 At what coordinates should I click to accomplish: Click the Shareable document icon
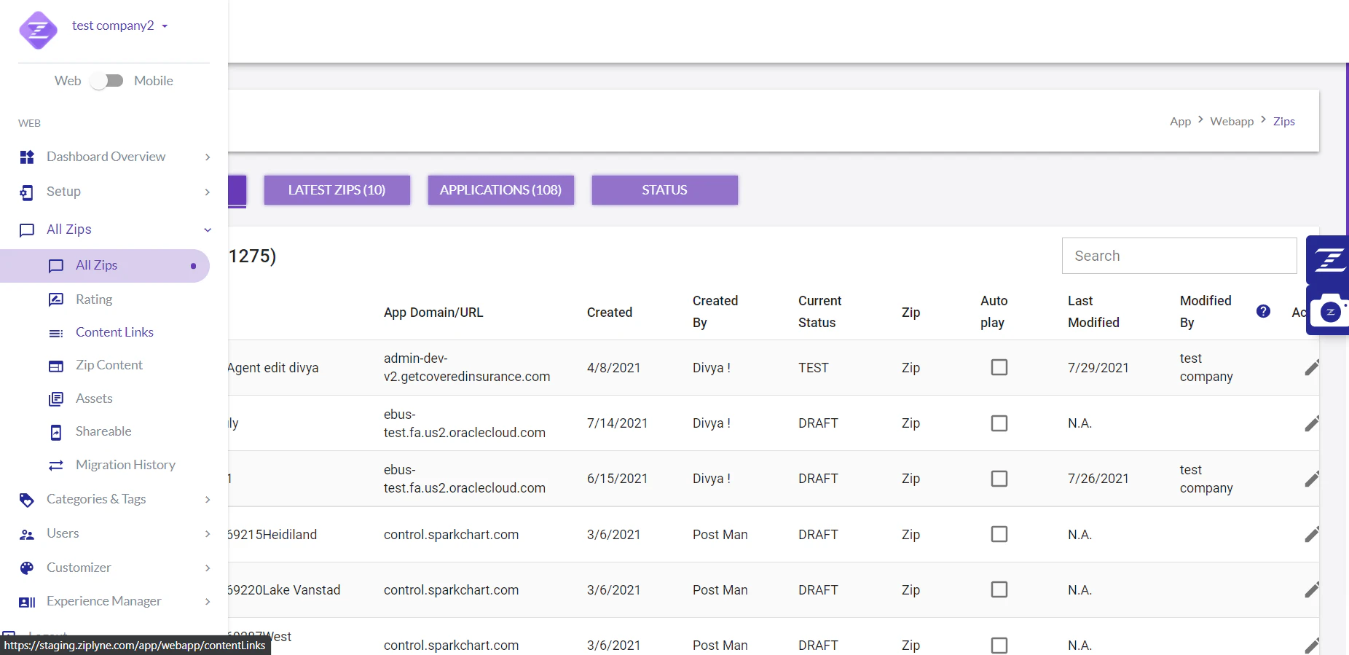tap(56, 432)
